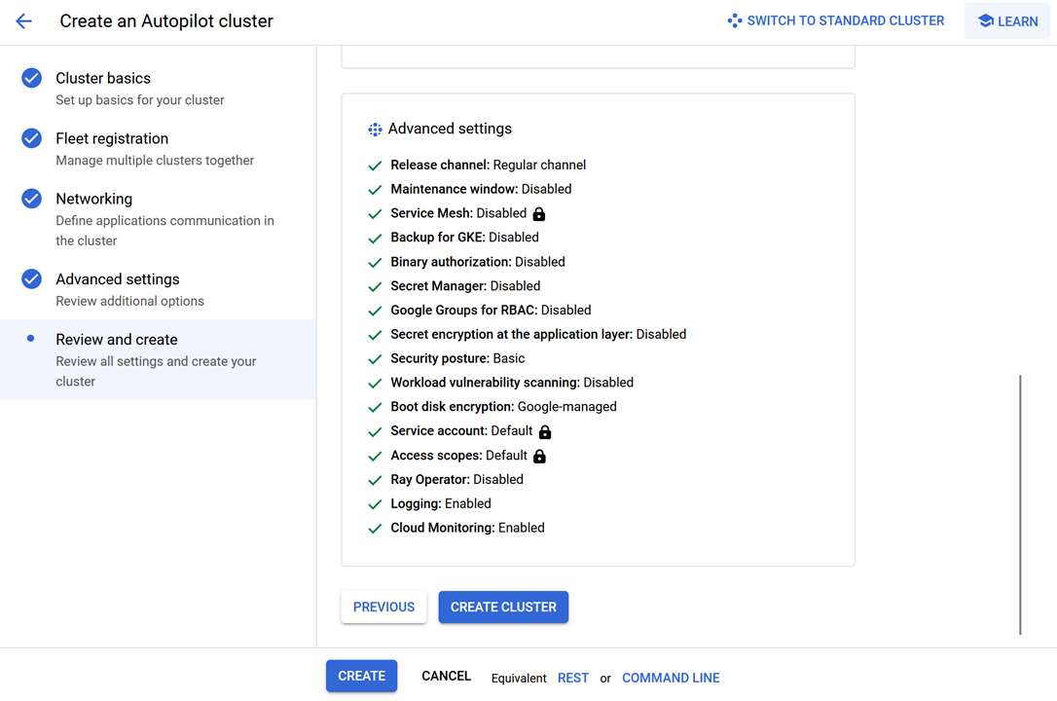The image size is (1057, 701).
Task: Open the Fleet registration step
Action: click(158, 148)
